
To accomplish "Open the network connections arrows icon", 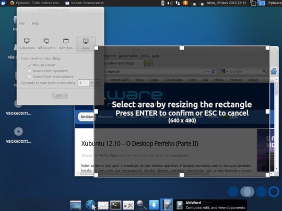I will (178, 3).
